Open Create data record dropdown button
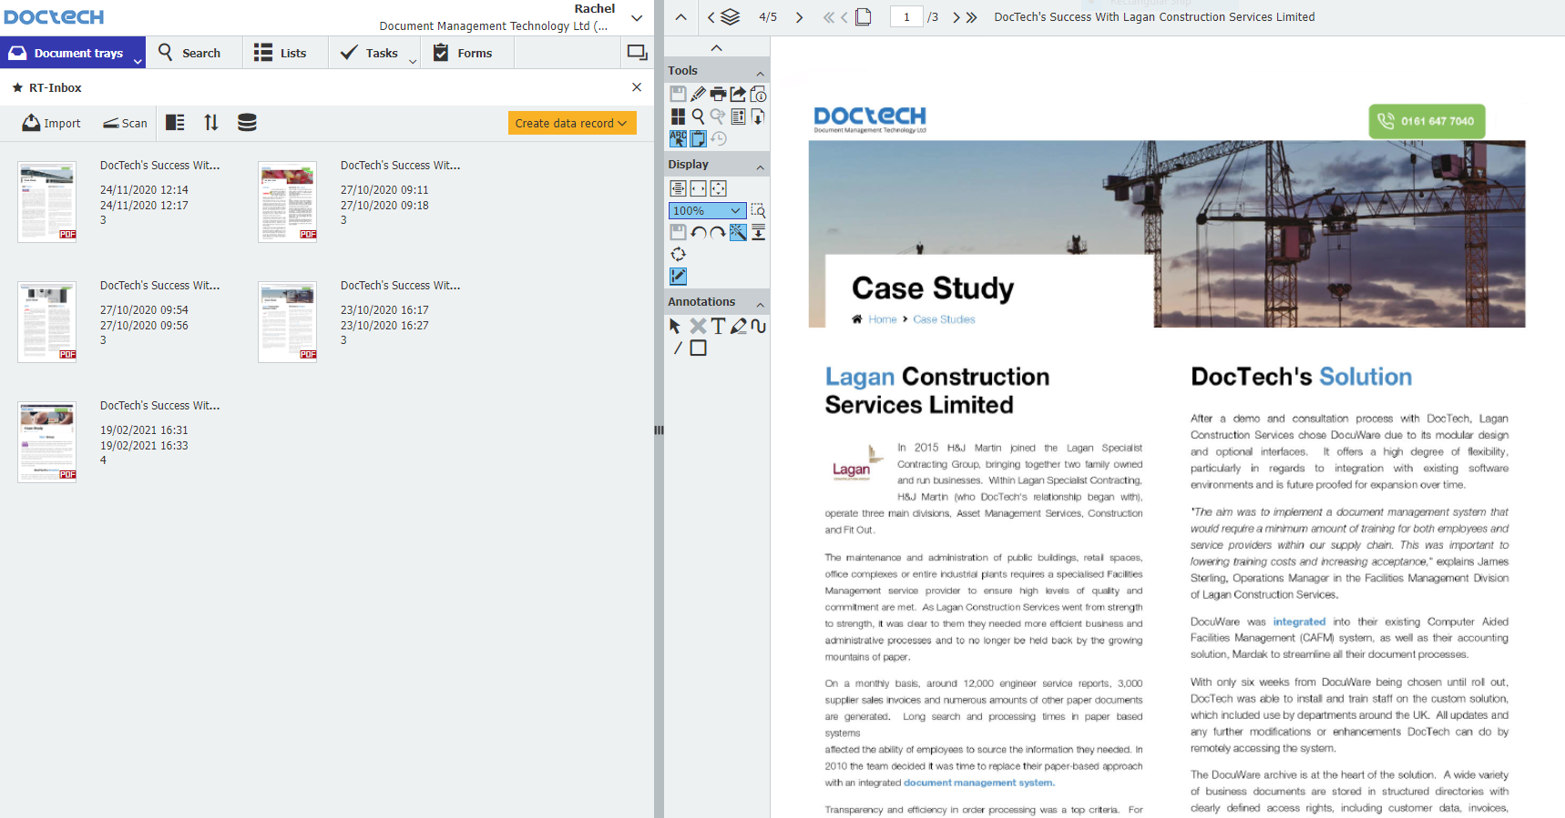The width and height of the screenshot is (1565, 818). tap(572, 123)
